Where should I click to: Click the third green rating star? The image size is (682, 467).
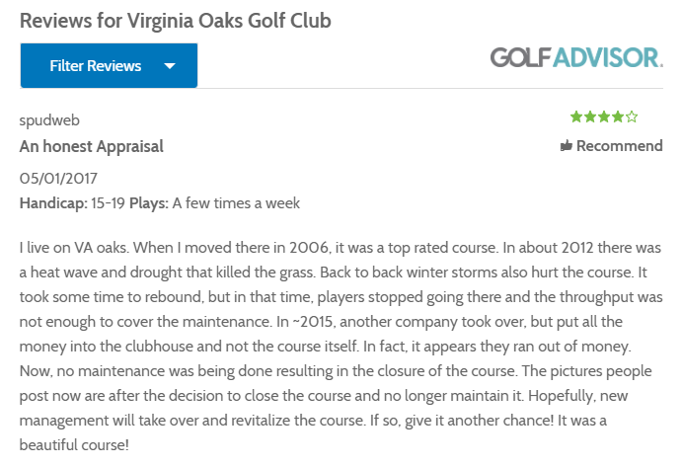(x=604, y=117)
